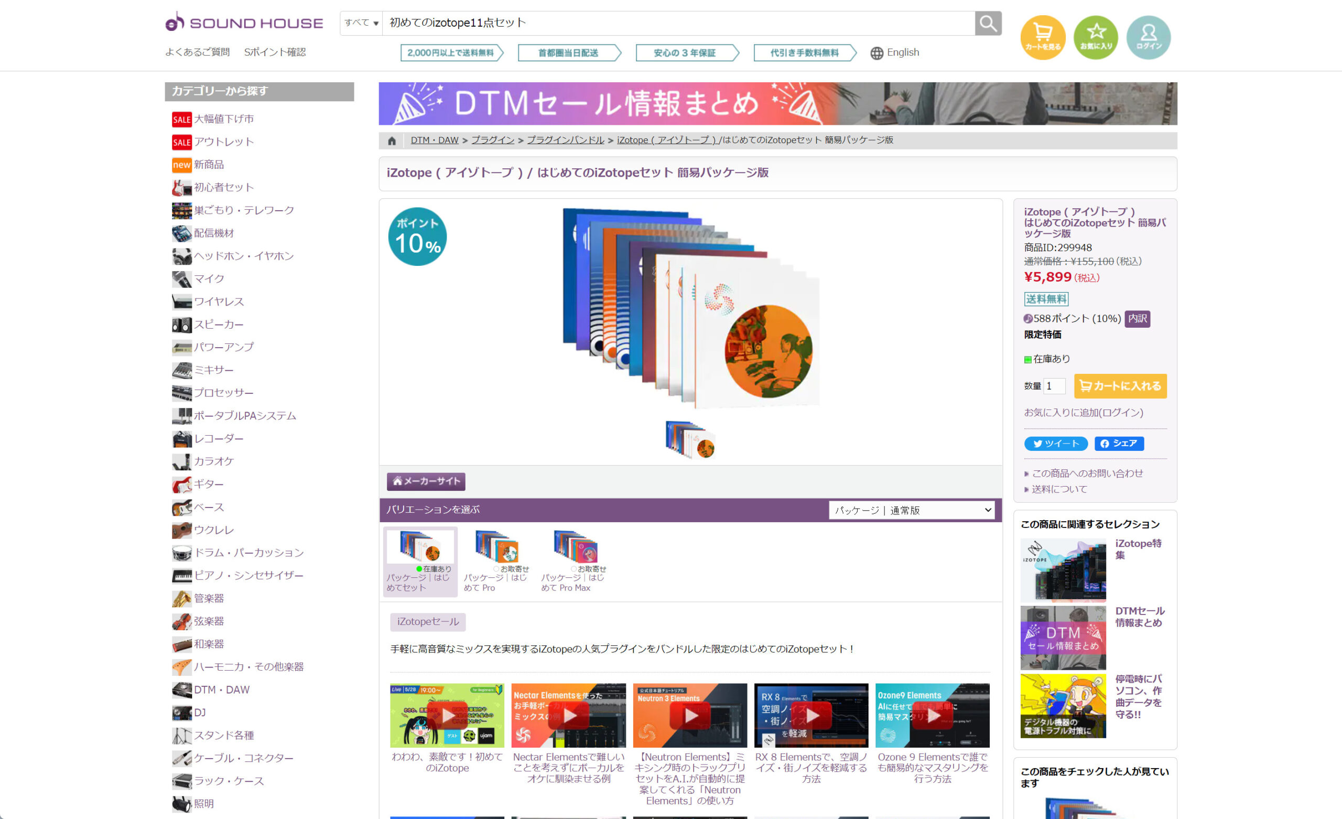The image size is (1342, 819).
Task: Open よくあるご質問 link
Action: coord(198,52)
